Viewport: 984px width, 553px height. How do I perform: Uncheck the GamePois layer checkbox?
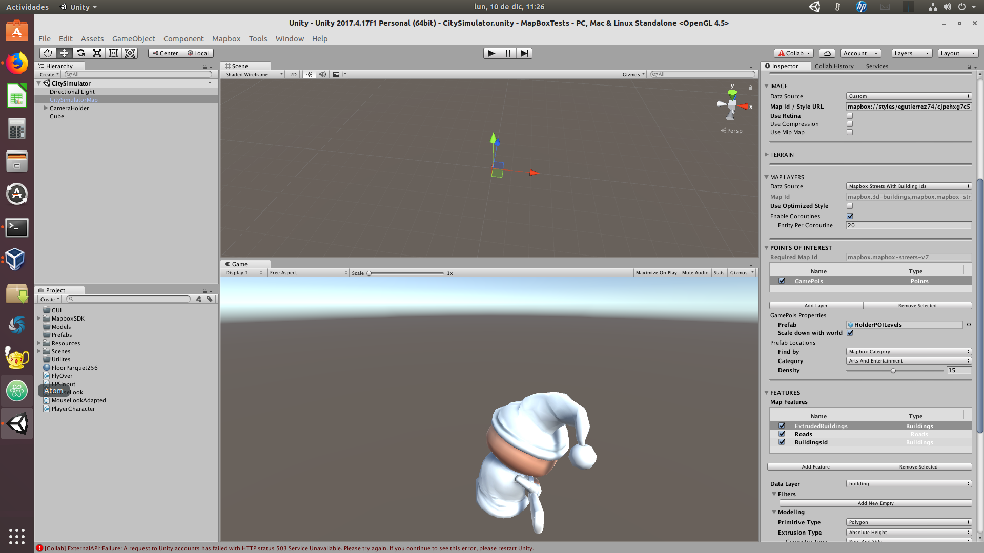pyautogui.click(x=782, y=281)
